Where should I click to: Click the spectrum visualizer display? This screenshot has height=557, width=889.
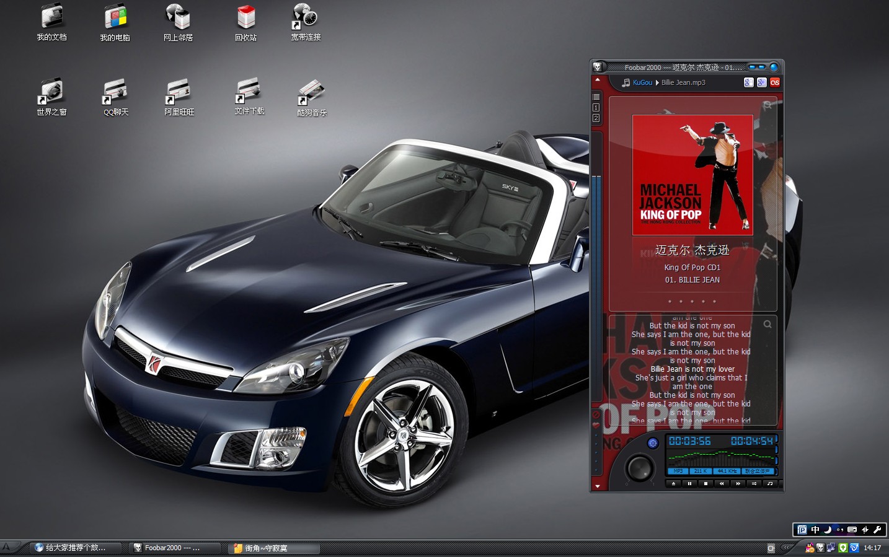[722, 458]
